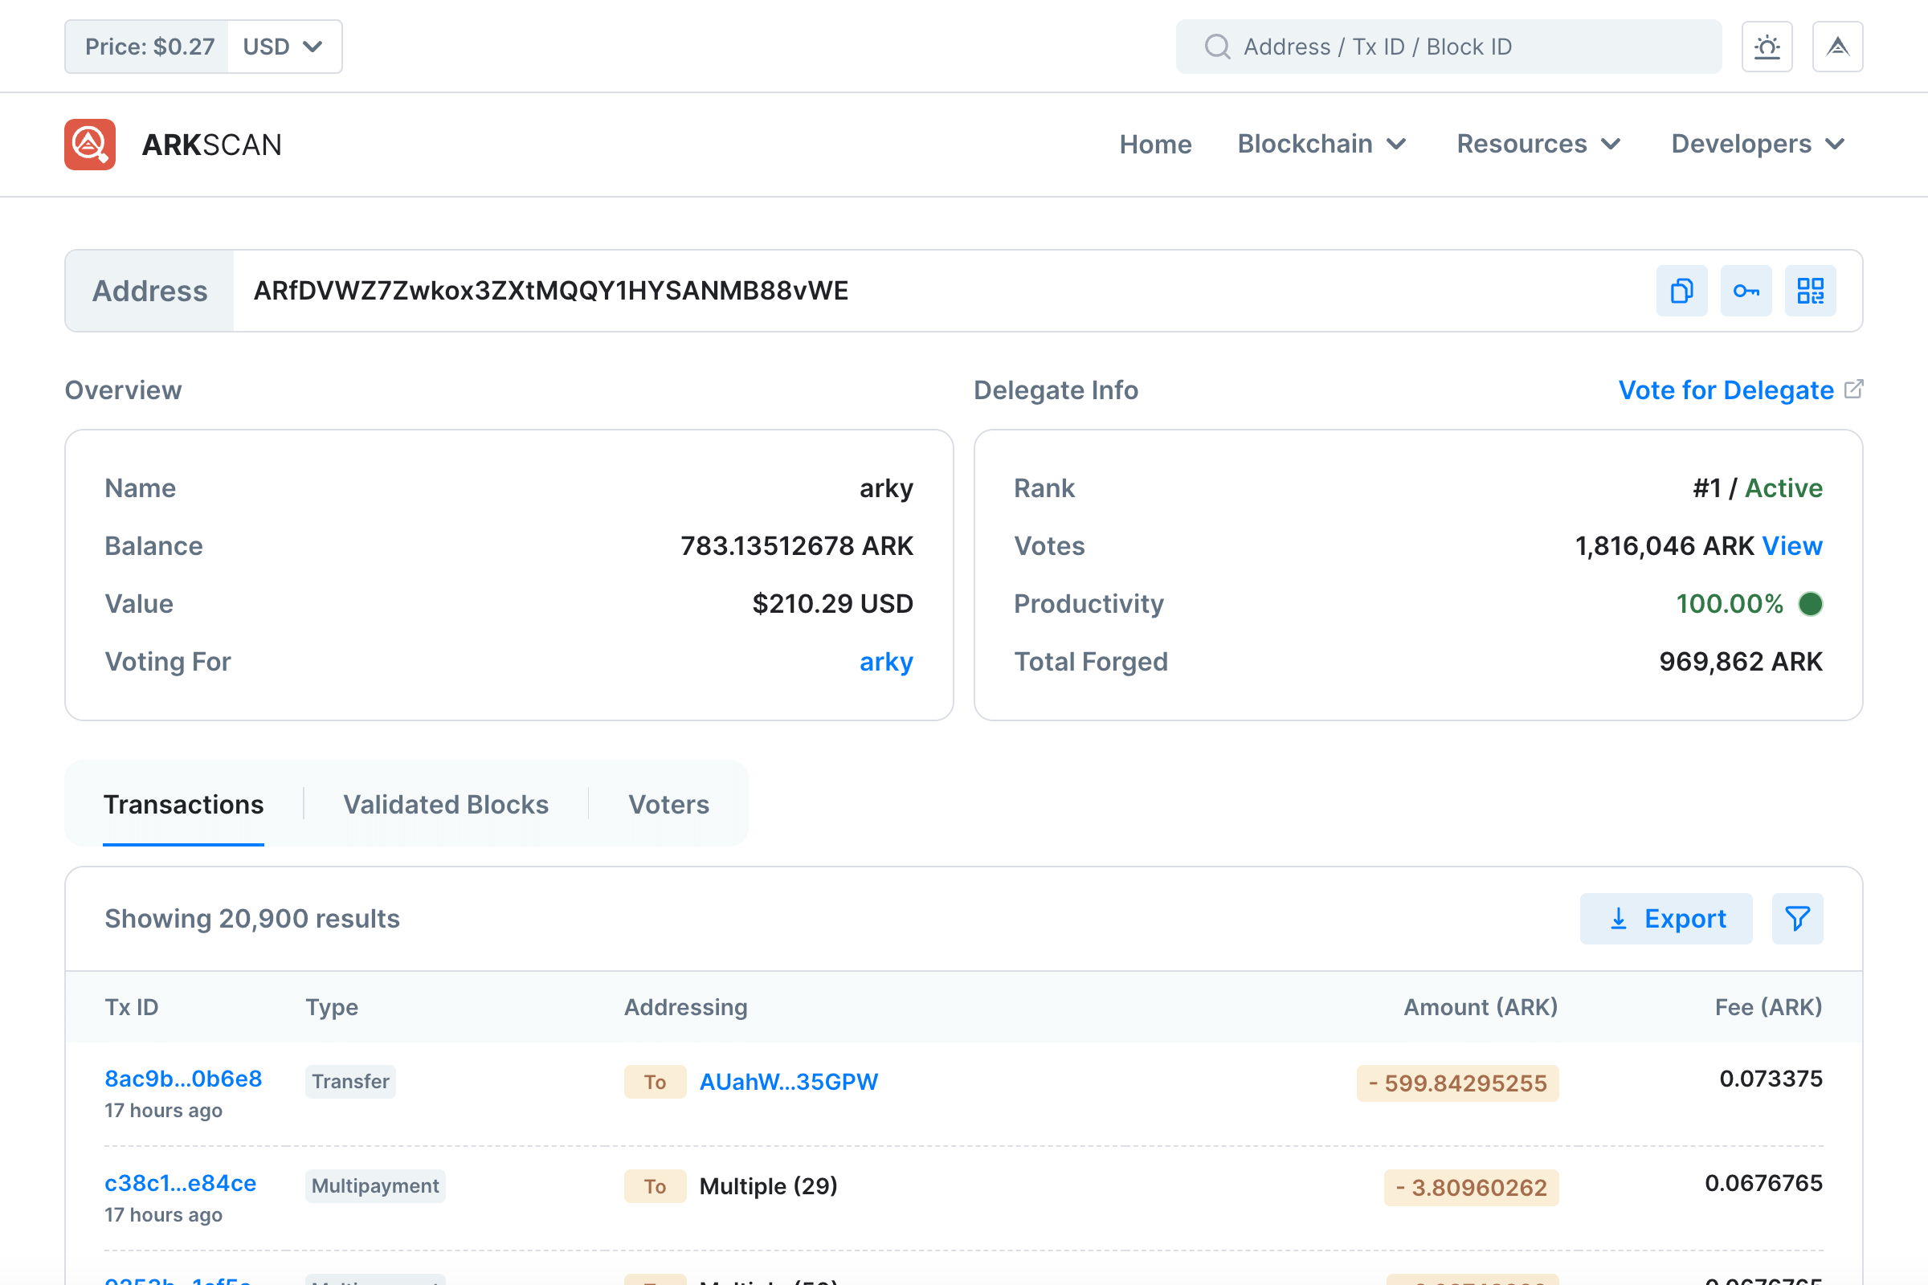
Task: Click external link icon beside Vote for Delegate
Action: point(1853,390)
